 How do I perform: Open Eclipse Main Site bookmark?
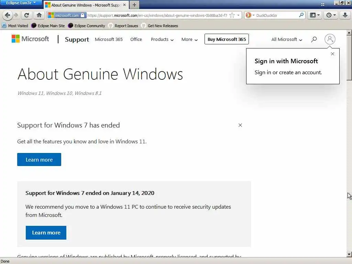click(48, 25)
